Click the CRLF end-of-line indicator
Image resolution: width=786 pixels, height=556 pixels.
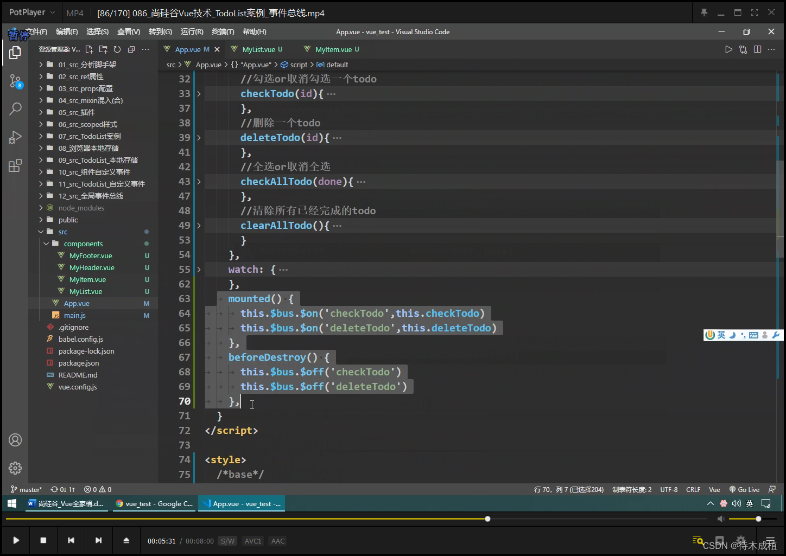click(693, 489)
